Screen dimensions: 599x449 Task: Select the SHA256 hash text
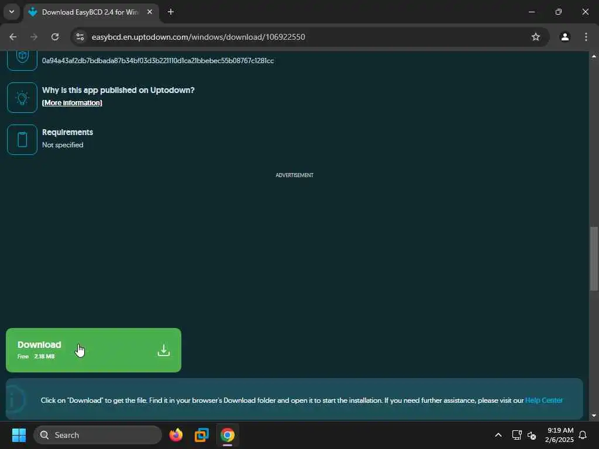(158, 61)
